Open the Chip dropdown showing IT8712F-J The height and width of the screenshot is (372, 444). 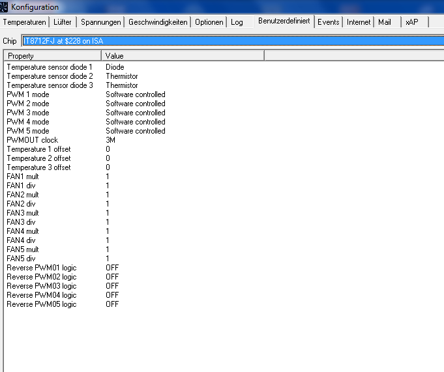[x=233, y=41]
